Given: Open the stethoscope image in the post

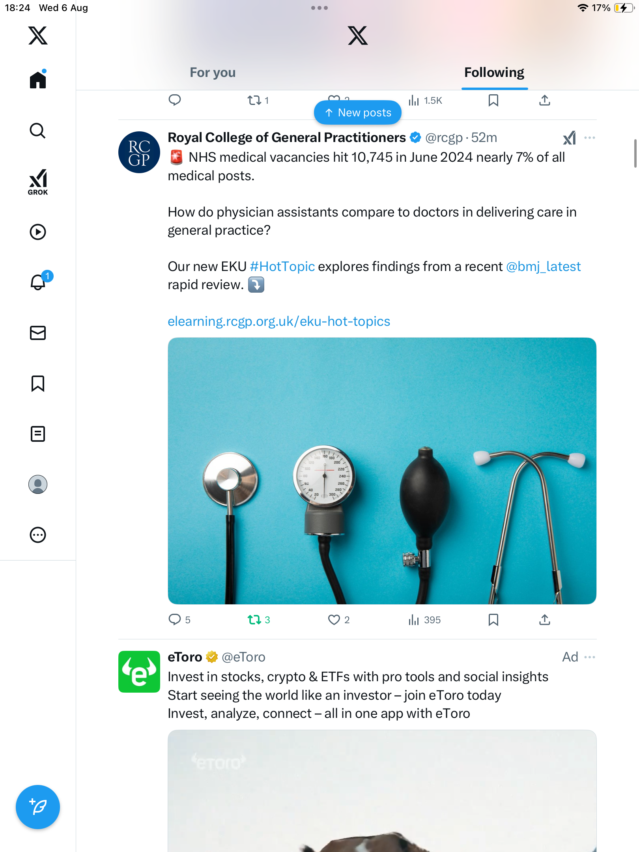Looking at the screenshot, I should click(x=382, y=471).
